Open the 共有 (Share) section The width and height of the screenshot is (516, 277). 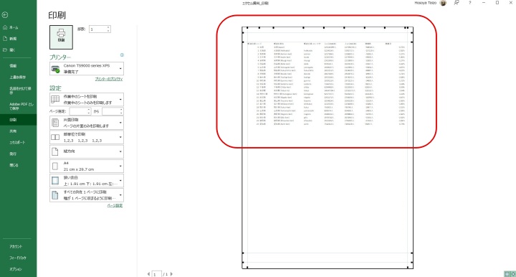[19, 131]
